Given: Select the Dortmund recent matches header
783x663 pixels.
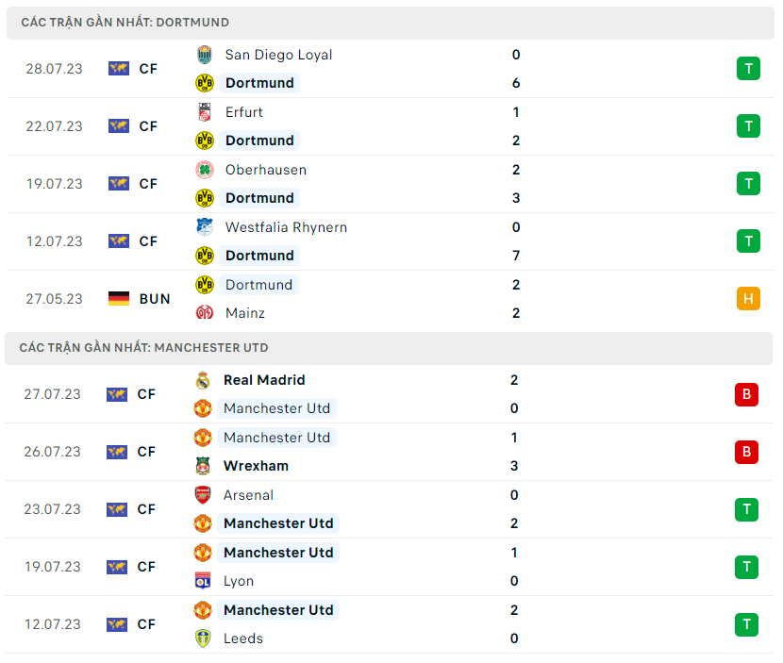Looking at the screenshot, I should (125, 22).
